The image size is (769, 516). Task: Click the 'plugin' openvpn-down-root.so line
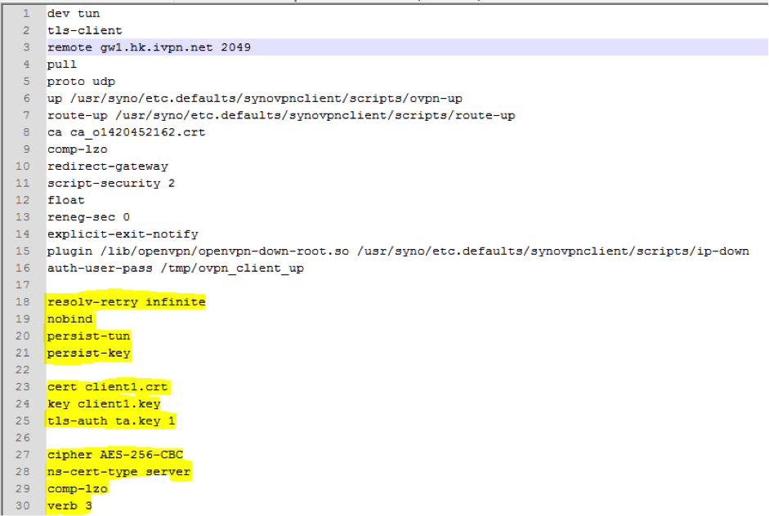coord(398,251)
